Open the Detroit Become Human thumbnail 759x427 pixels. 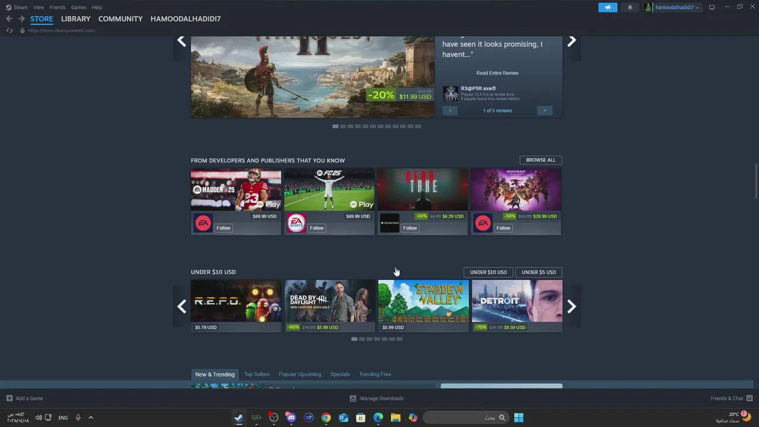pos(517,301)
